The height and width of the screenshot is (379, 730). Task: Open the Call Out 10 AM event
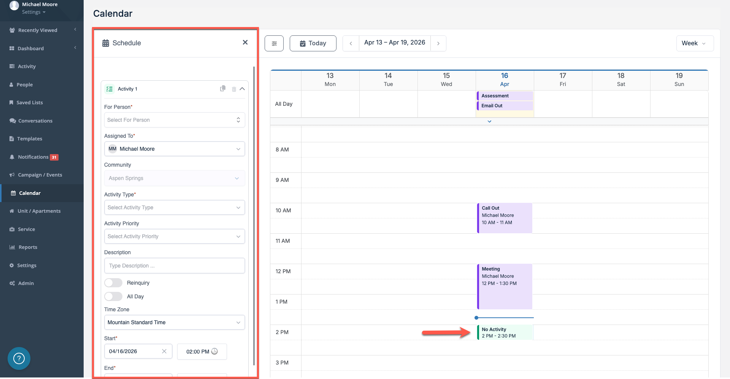(x=505, y=218)
